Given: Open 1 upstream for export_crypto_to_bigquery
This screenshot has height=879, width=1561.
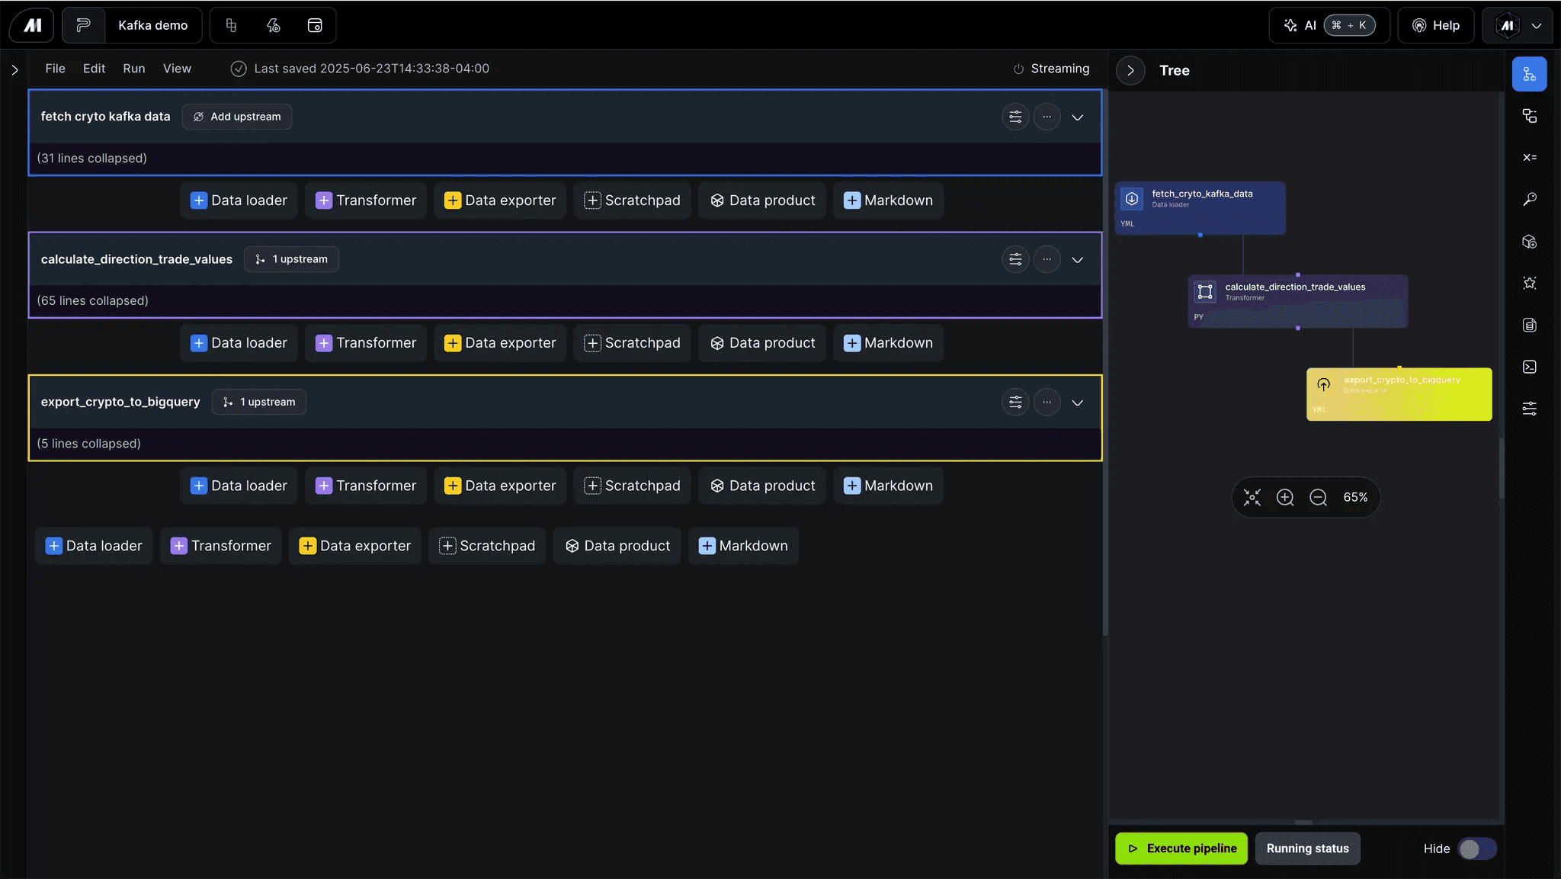Looking at the screenshot, I should (259, 402).
